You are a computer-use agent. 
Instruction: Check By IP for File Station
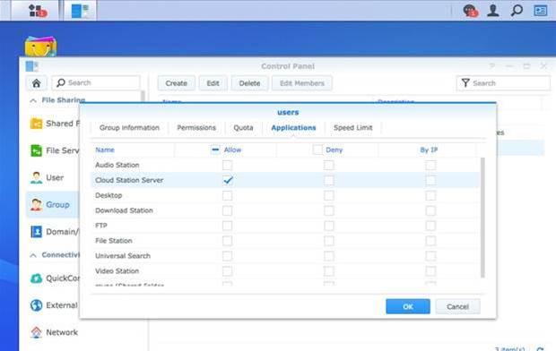[430, 241]
